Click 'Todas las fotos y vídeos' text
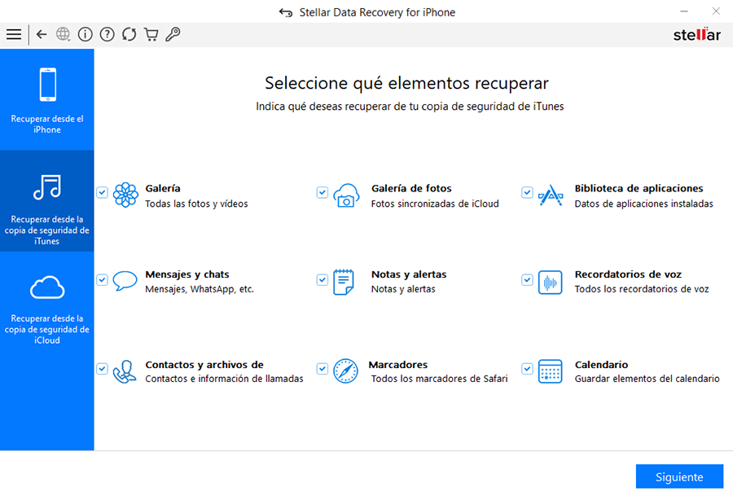Image resolution: width=733 pixels, height=500 pixels. tap(196, 204)
